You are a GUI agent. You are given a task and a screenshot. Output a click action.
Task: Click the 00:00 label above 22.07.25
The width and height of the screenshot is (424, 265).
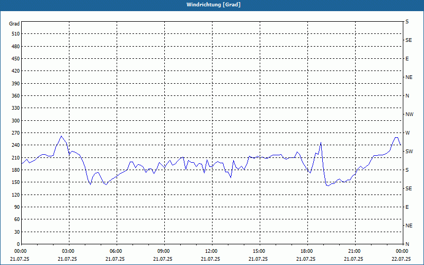pyautogui.click(x=402, y=251)
